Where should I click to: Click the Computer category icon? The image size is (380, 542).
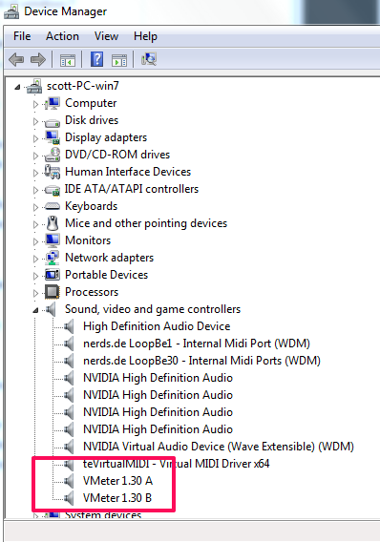(x=53, y=103)
